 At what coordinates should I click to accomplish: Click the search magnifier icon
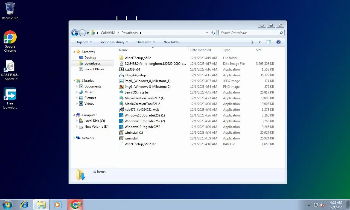[x=281, y=33]
